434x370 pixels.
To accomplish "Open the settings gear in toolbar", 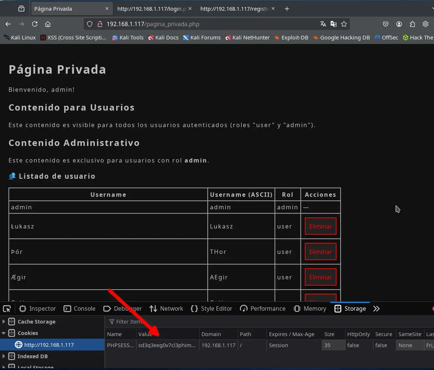I will point(426,24).
